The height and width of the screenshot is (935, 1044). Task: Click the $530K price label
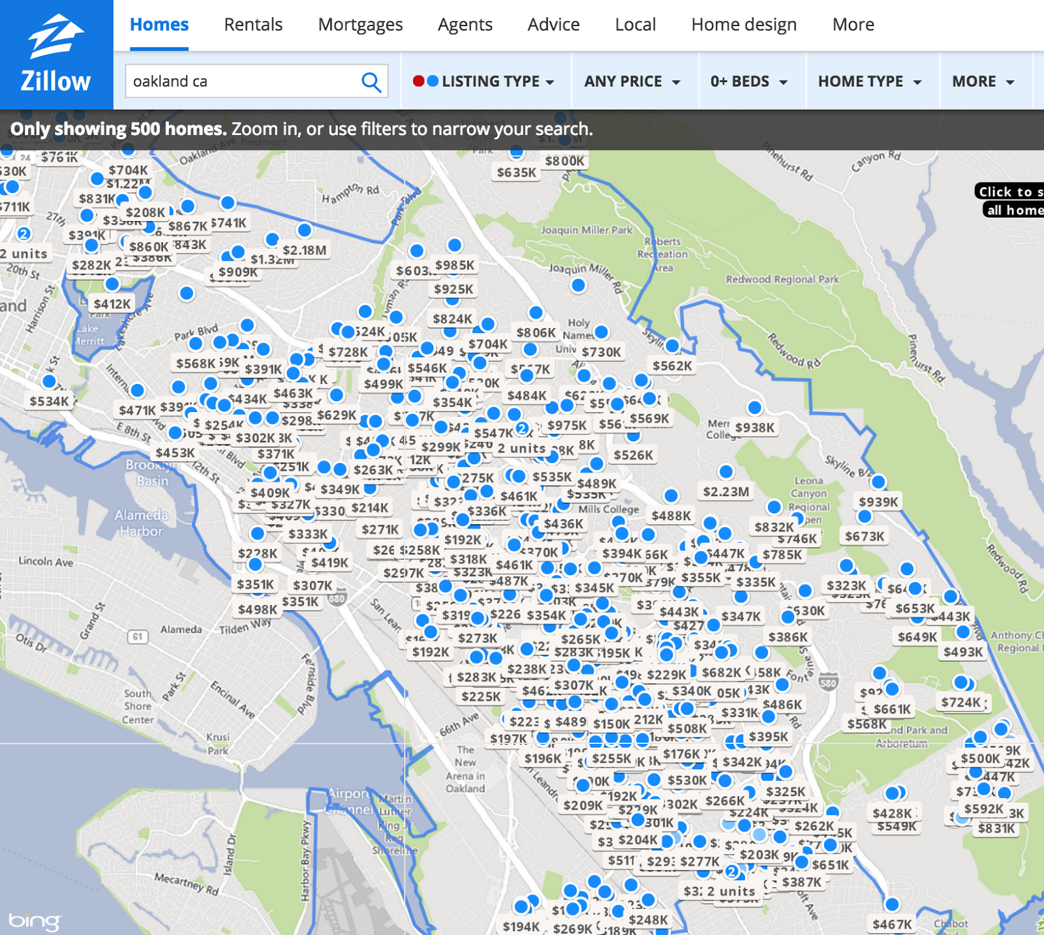point(687,780)
